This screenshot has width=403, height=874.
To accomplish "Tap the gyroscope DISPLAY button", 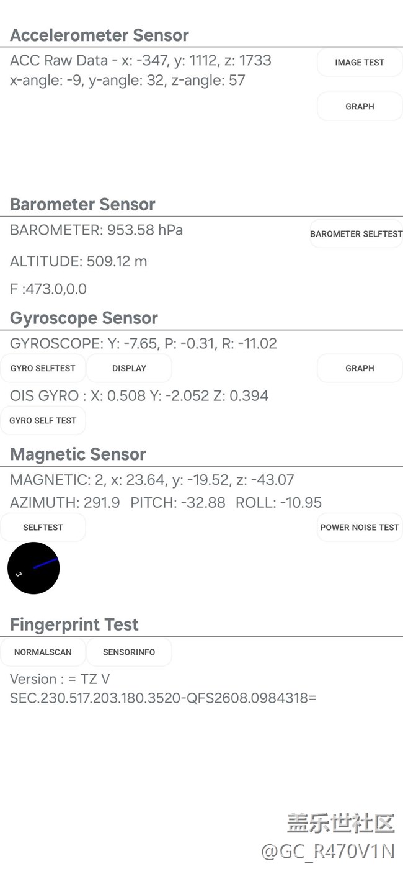I will pos(129,369).
